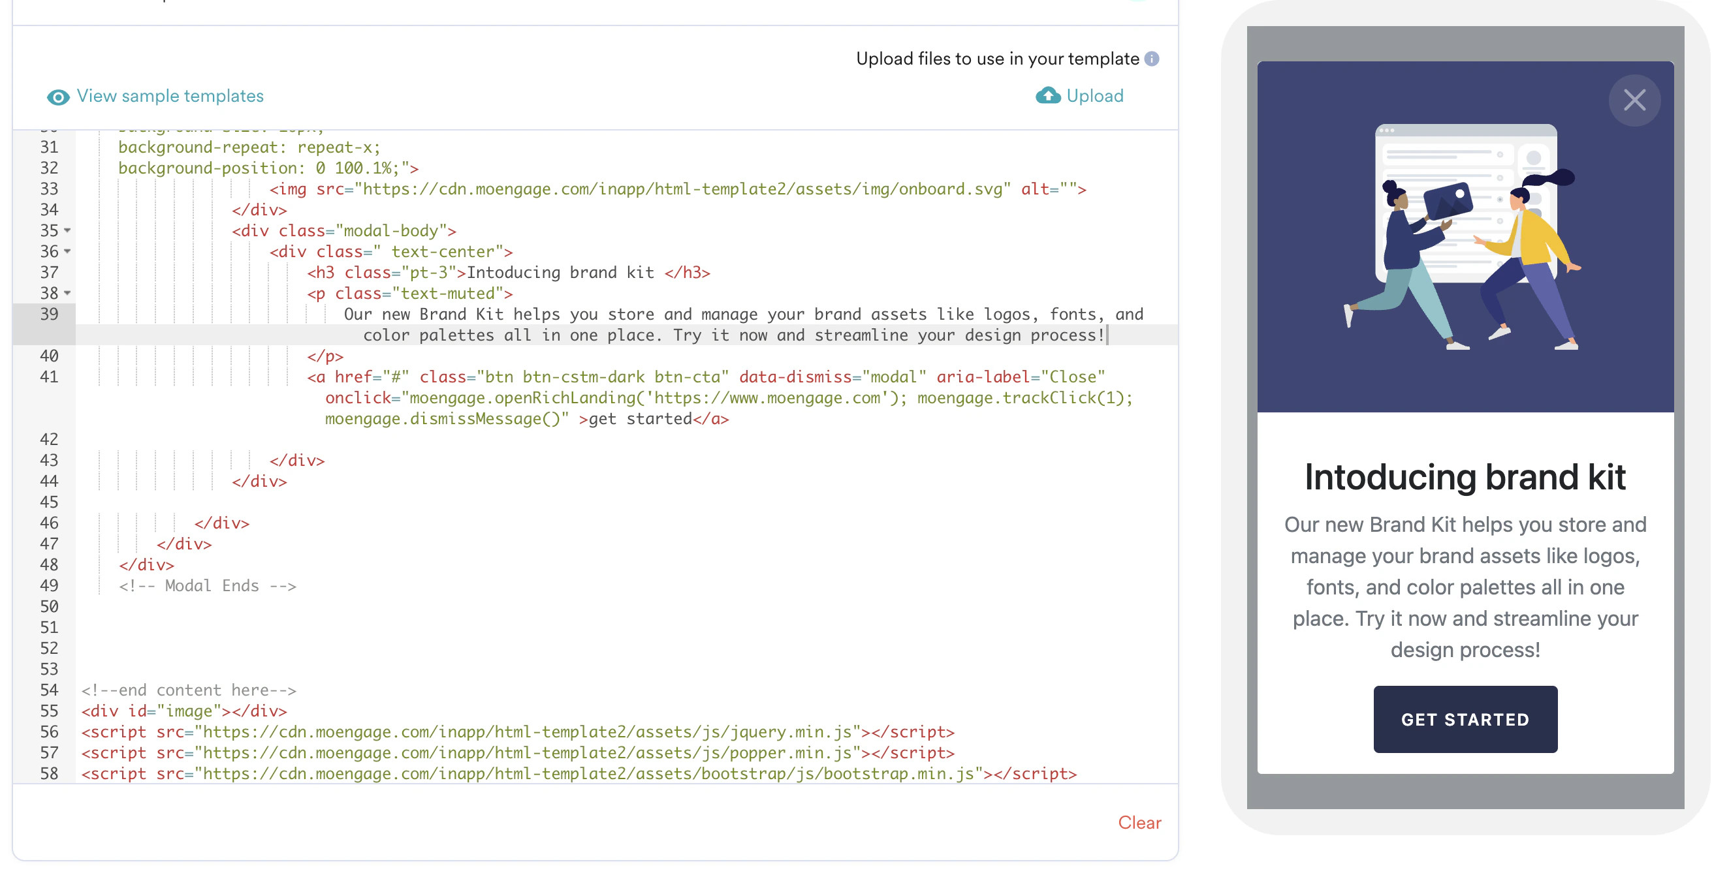Screen dimensions: 1729x877
Task: Click the eye icon beside View sample templates
Action: point(57,97)
